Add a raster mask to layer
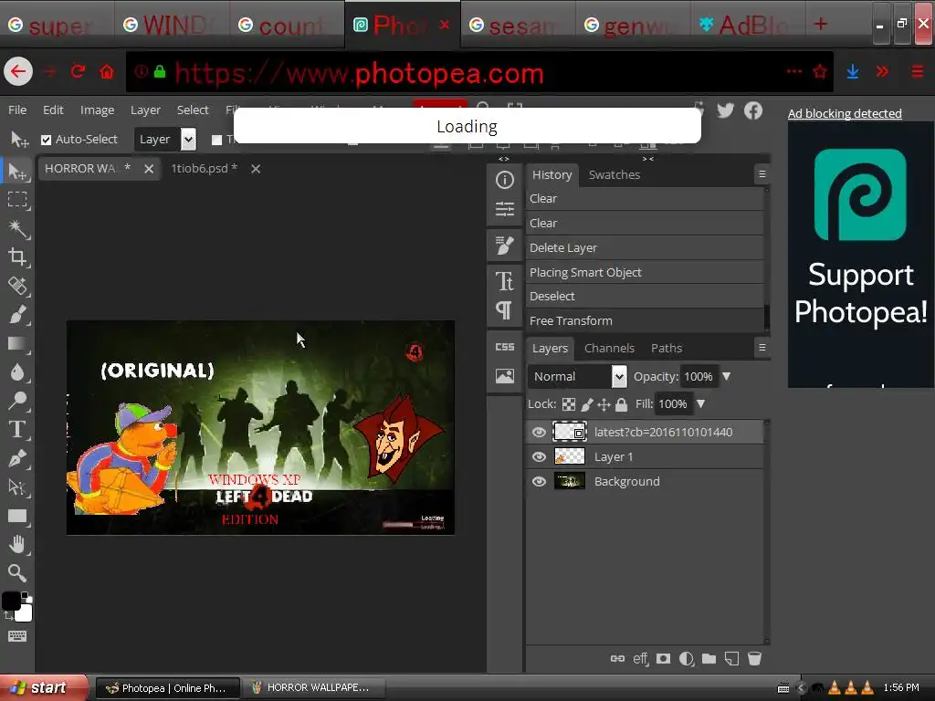Screen dimensions: 935x701 [x=663, y=659]
